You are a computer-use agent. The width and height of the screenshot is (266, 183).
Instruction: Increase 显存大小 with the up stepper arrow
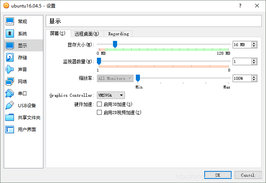(x=254, y=43)
